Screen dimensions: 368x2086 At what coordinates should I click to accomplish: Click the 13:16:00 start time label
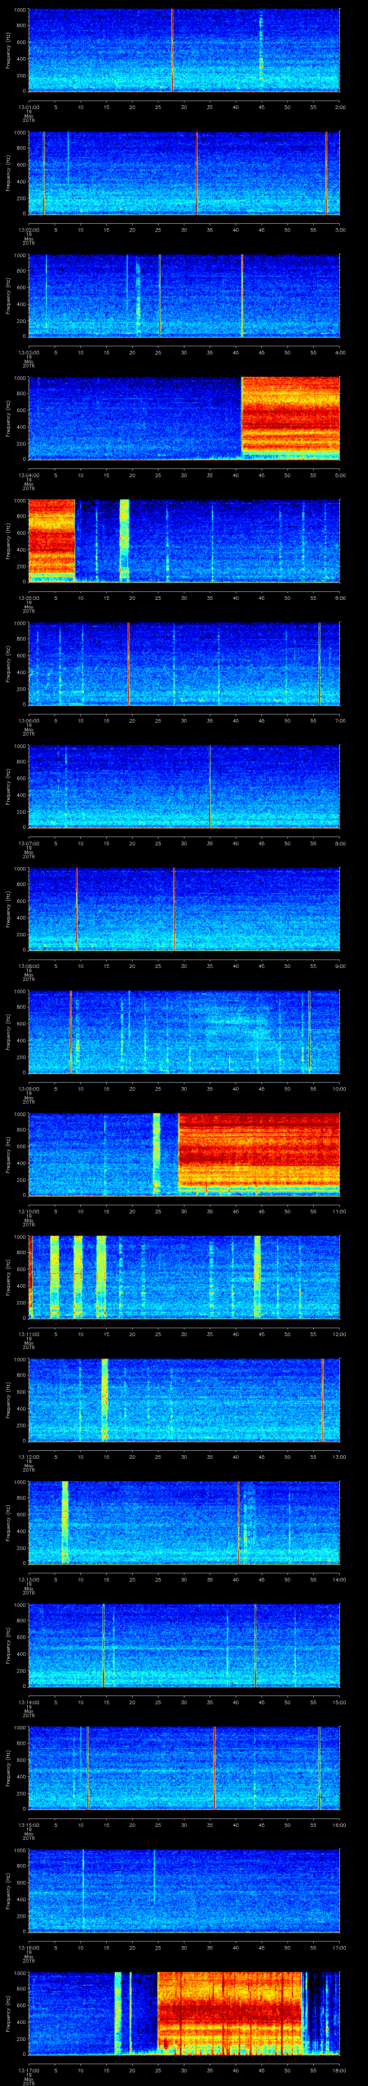click(29, 1948)
